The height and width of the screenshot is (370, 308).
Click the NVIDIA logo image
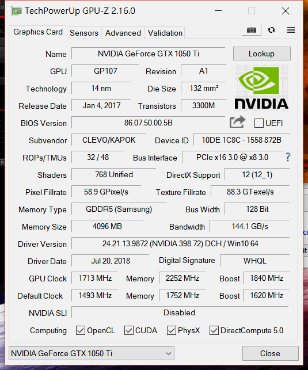click(261, 88)
